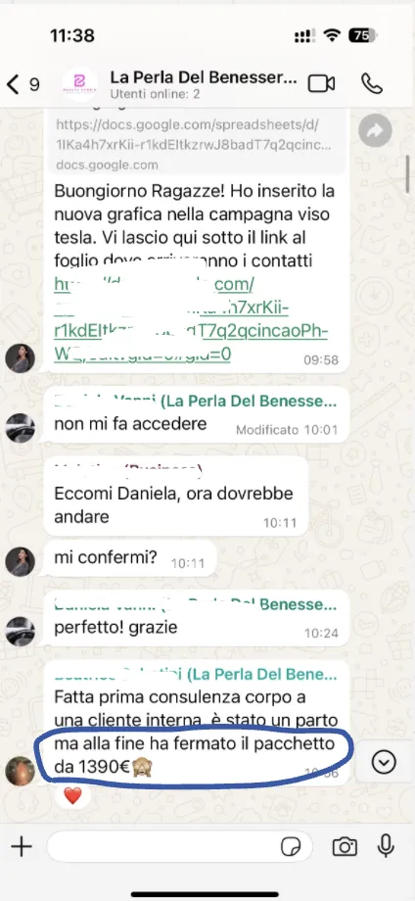
Task: Tap the 'mi confermi?' message bubble
Action: (130, 557)
